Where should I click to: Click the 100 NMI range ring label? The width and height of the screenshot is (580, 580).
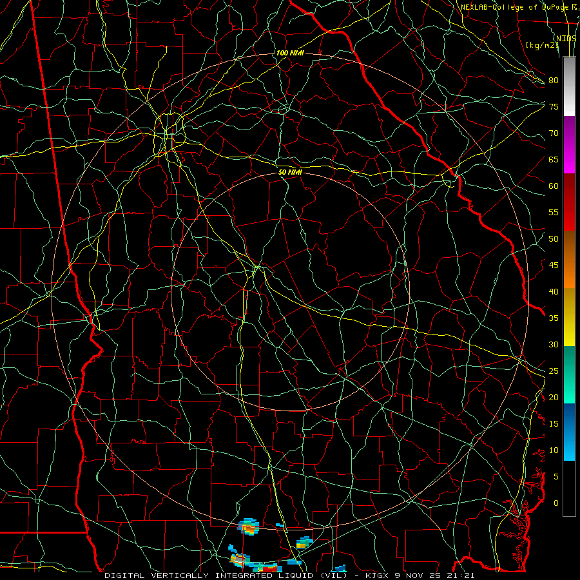[x=290, y=53]
